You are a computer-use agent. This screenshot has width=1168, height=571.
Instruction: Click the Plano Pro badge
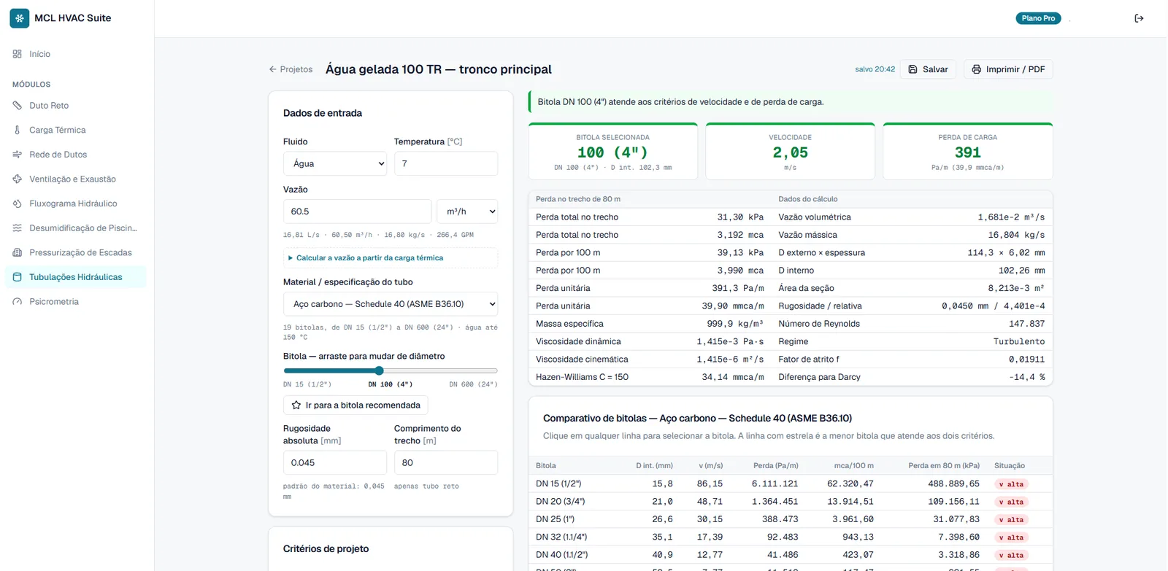(x=1038, y=18)
